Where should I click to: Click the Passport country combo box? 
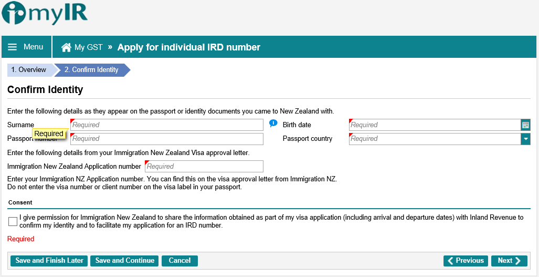point(435,139)
